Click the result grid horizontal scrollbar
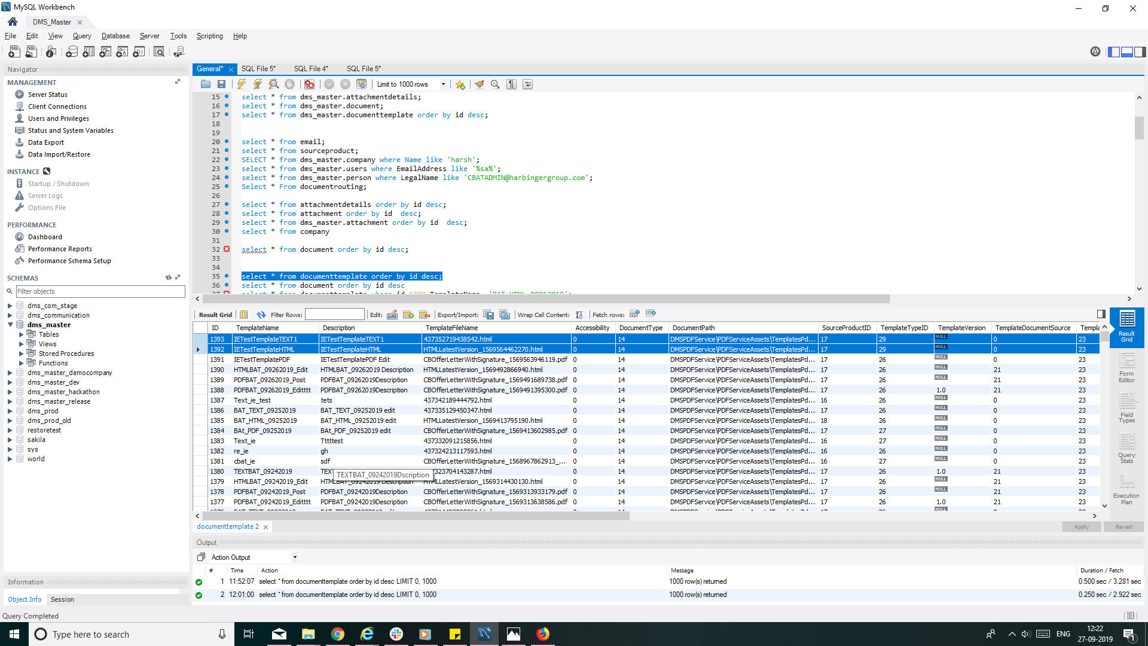The width and height of the screenshot is (1148, 646). click(416, 516)
